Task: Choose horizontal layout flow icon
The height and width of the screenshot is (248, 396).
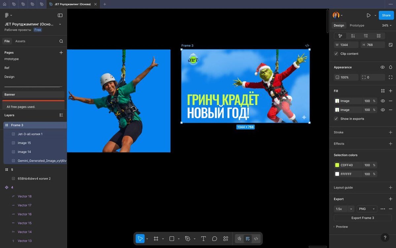Action: tap(366, 36)
